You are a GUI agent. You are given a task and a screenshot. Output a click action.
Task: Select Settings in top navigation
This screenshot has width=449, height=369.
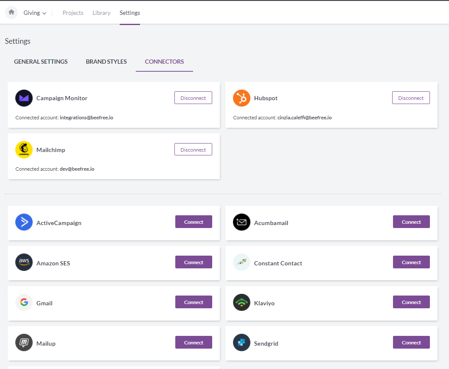tap(130, 13)
